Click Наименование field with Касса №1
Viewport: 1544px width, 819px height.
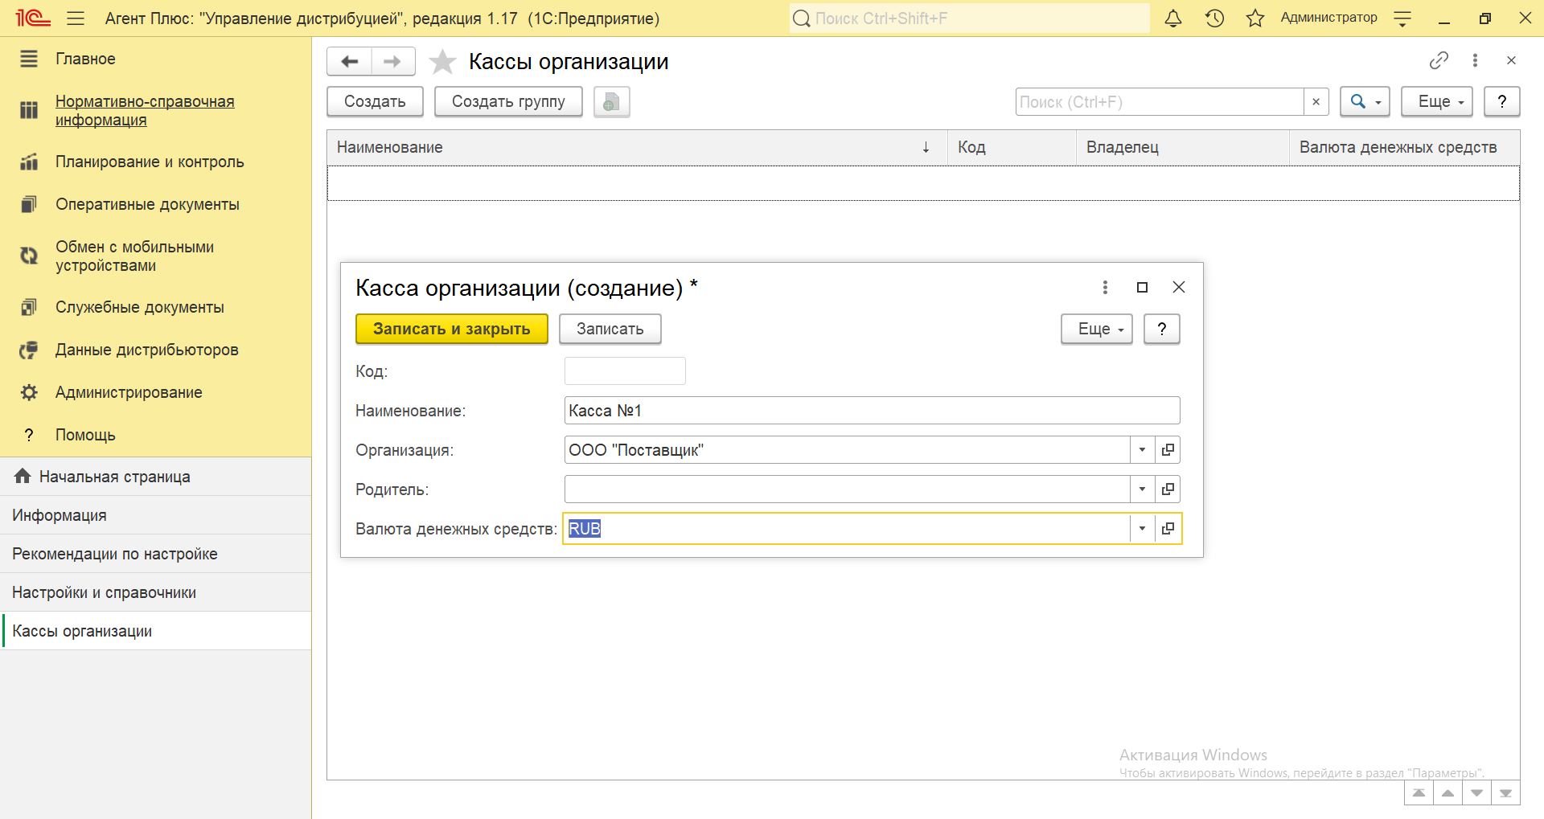point(872,411)
